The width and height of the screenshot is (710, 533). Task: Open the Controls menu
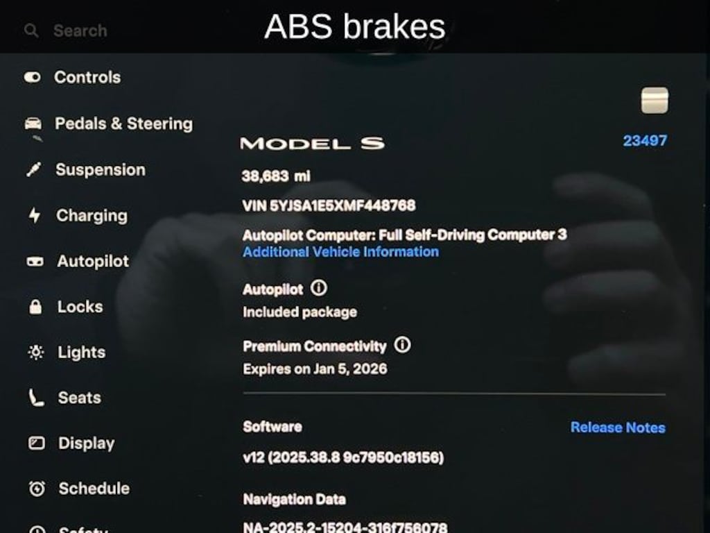click(x=87, y=77)
